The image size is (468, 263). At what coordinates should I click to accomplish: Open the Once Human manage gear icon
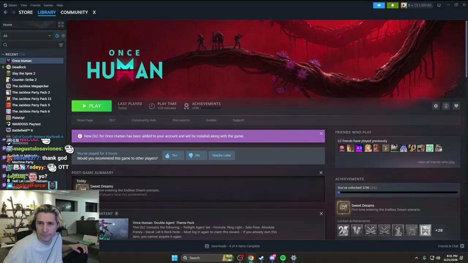pyautogui.click(x=435, y=106)
